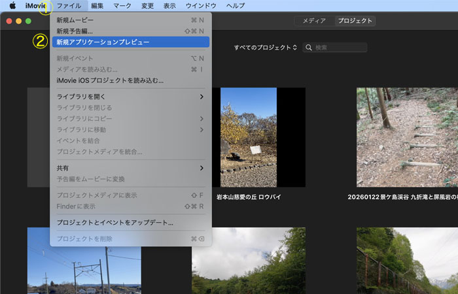The height and width of the screenshot is (294, 458).
Task: Switch to the プロジェクト tab
Action: 355,21
